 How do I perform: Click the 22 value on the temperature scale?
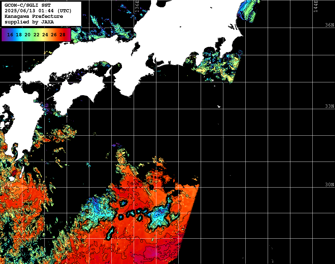tap(36, 35)
